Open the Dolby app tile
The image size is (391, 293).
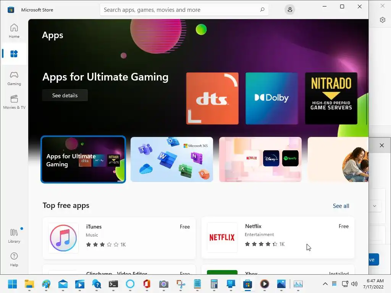click(271, 98)
